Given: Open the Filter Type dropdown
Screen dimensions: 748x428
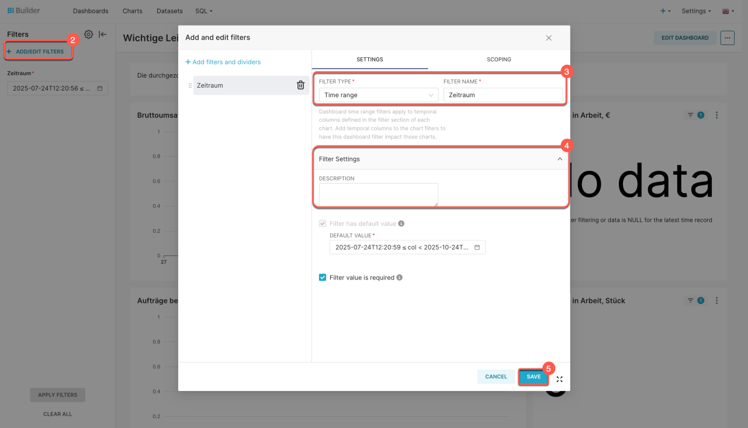Looking at the screenshot, I should [379, 95].
